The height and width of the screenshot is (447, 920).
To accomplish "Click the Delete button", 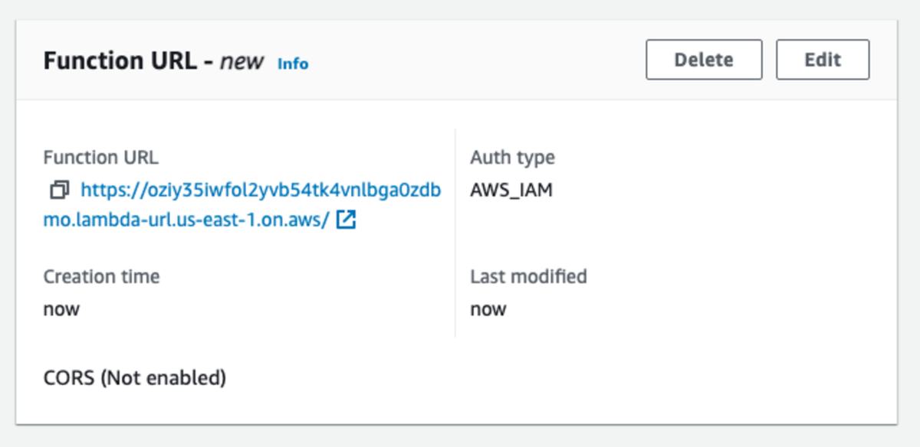I will click(703, 60).
